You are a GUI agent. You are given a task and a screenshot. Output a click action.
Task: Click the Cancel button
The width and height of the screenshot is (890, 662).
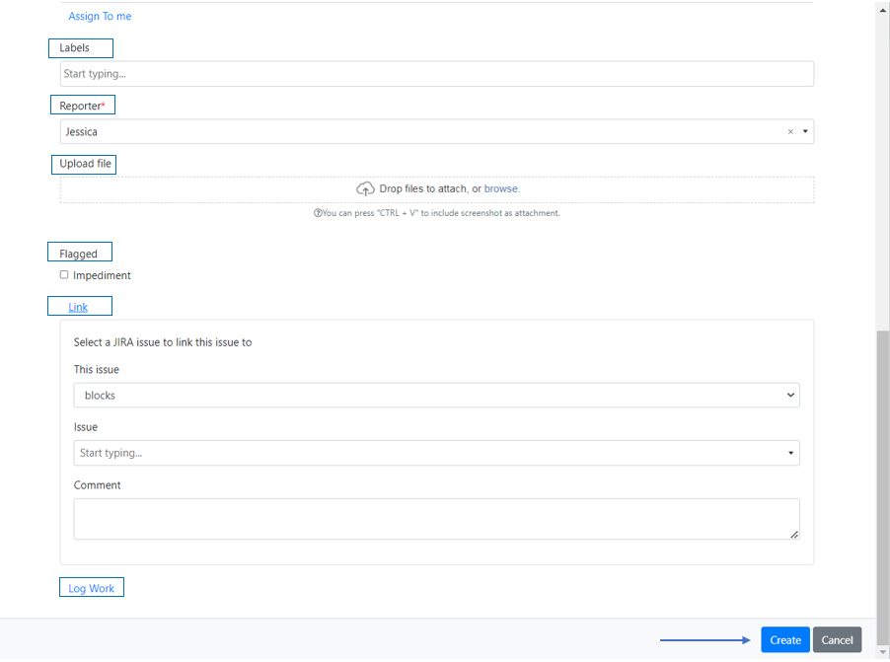pyautogui.click(x=837, y=640)
